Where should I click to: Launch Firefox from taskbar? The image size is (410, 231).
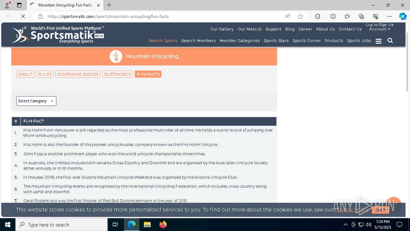coord(163,225)
